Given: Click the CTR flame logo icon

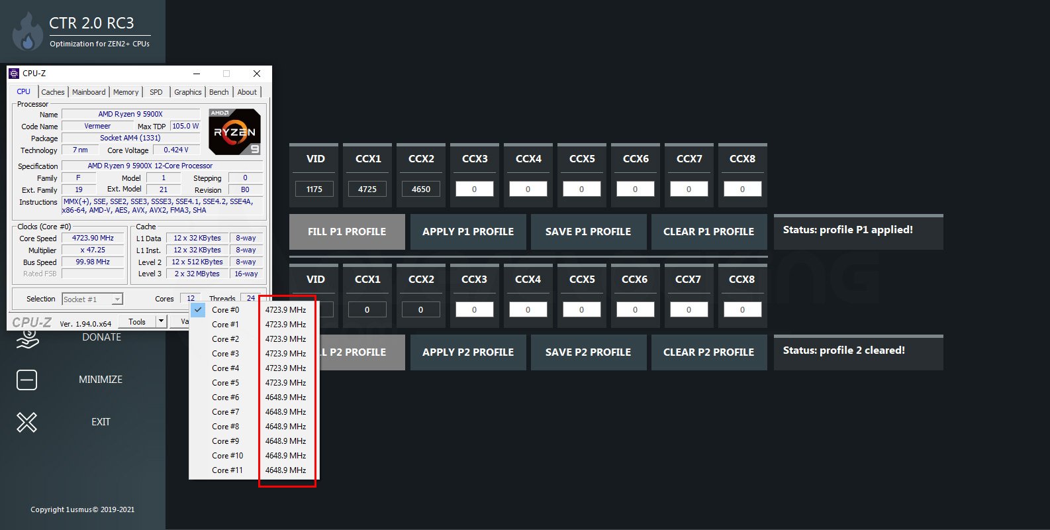Looking at the screenshot, I should 27,32.
